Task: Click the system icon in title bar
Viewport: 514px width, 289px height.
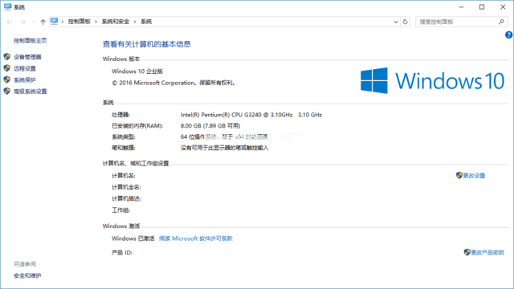Action: click(7, 7)
